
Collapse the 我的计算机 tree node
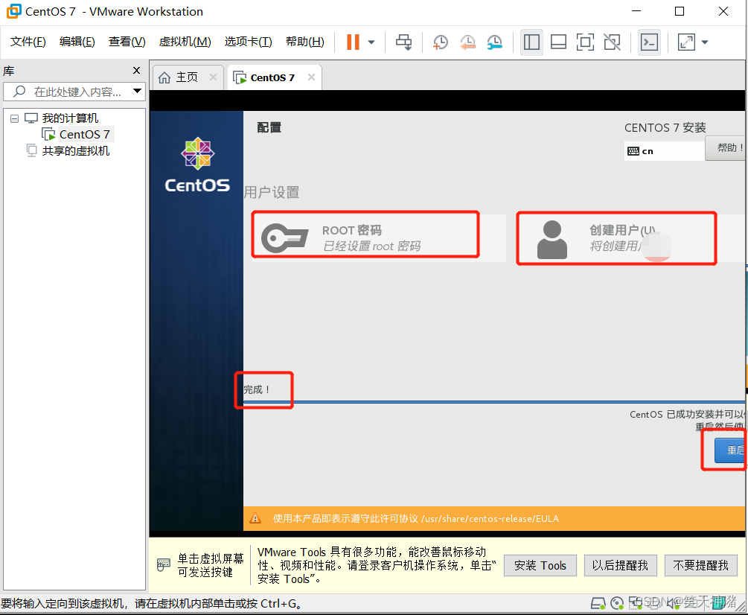point(14,118)
